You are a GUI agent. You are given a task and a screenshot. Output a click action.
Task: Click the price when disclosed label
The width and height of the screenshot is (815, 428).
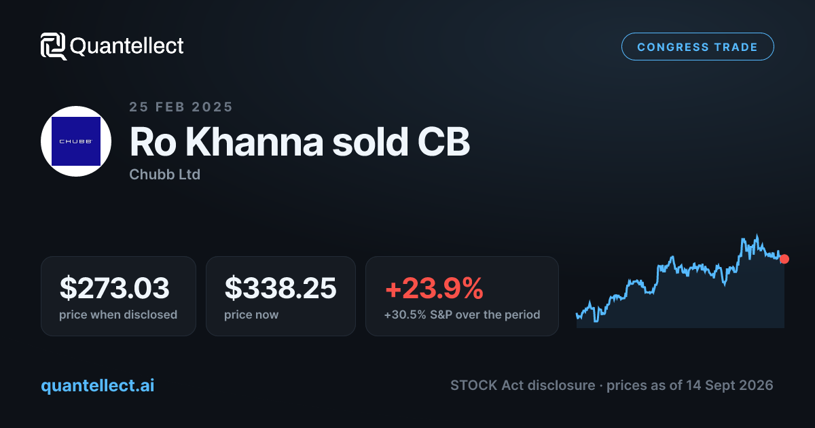click(118, 315)
